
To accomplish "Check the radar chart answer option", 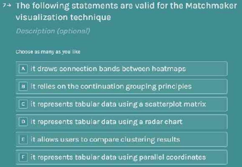I will click(x=122, y=122).
